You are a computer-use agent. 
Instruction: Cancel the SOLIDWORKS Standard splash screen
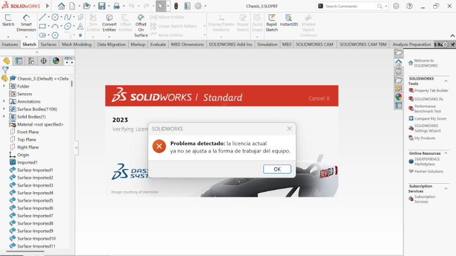319,98
